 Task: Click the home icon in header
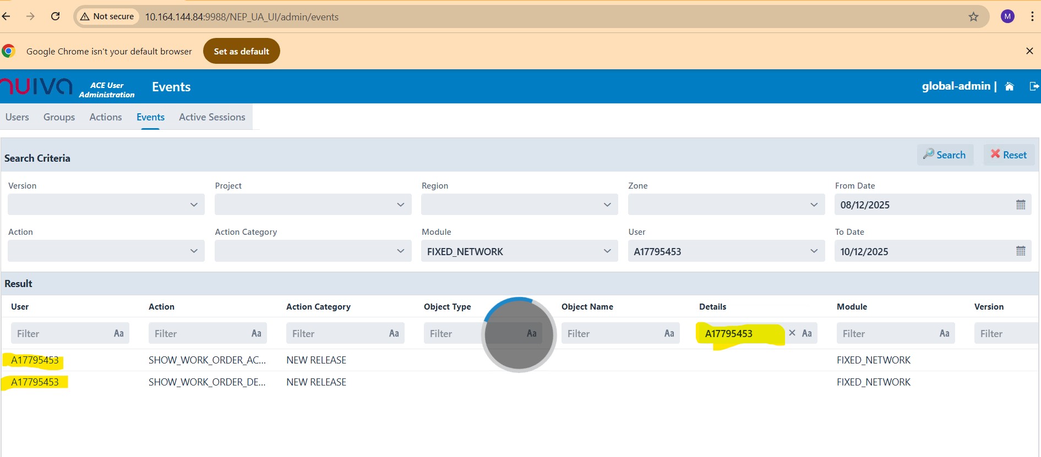pyautogui.click(x=1009, y=86)
